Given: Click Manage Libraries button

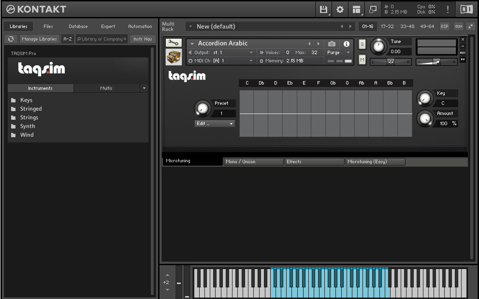Looking at the screenshot, I should [40, 39].
